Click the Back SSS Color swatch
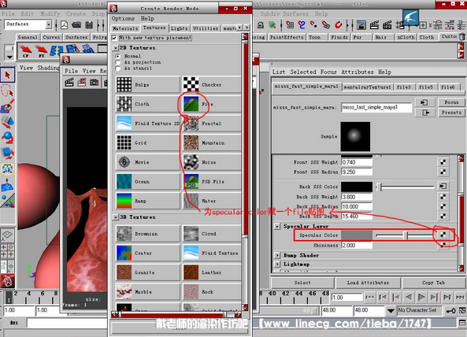The image size is (467, 337). coord(357,187)
